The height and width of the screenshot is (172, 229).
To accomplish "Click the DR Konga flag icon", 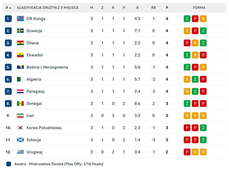I will [20, 19].
